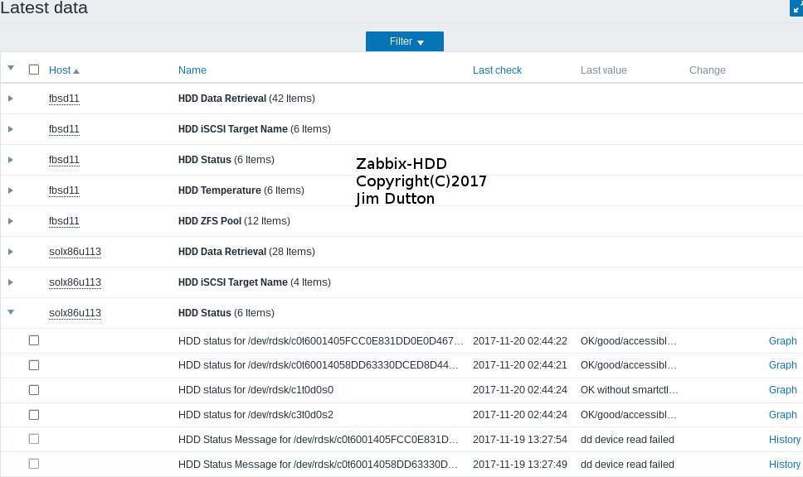Open Graph for c0t60014058DD63330DCED8D44 status
Screen dimensions: 803x477
(x=782, y=365)
